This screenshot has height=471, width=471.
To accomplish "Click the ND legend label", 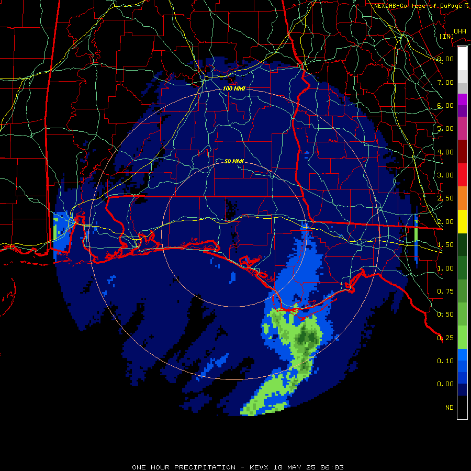I will [450, 408].
